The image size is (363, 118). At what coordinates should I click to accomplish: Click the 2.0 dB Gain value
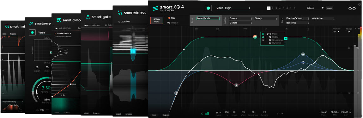344,112
